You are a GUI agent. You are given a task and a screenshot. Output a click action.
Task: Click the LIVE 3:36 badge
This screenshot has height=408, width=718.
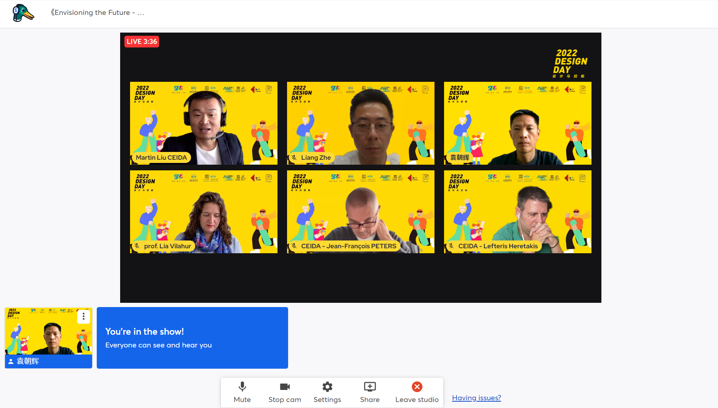pos(142,41)
